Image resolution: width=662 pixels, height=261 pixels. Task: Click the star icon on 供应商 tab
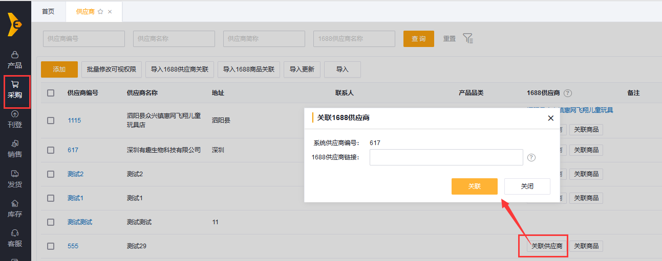(x=100, y=12)
